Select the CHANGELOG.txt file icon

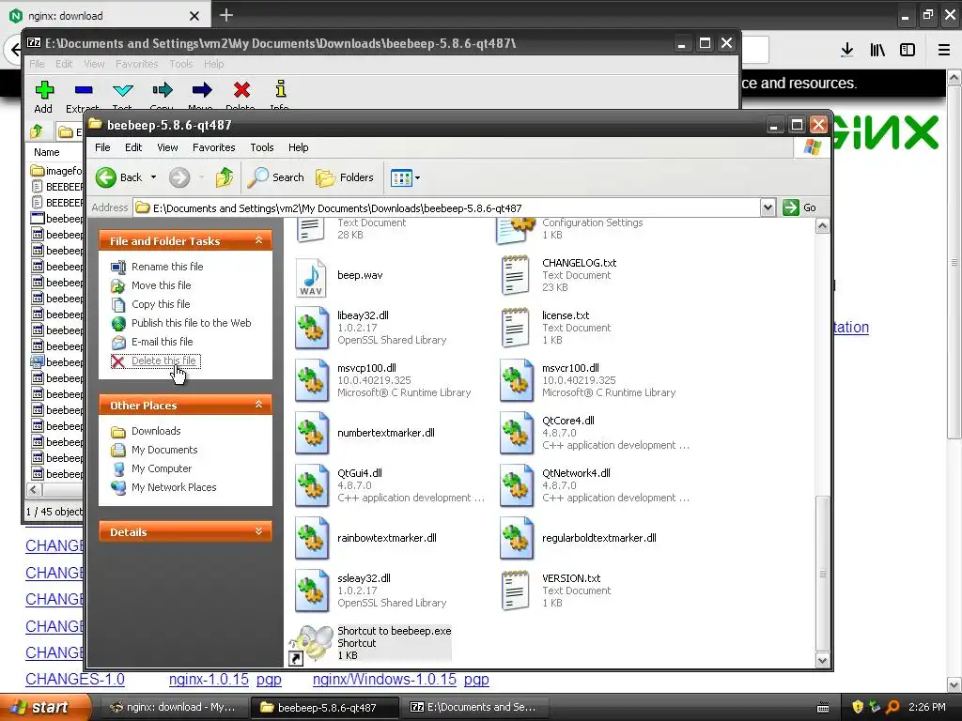(x=516, y=276)
